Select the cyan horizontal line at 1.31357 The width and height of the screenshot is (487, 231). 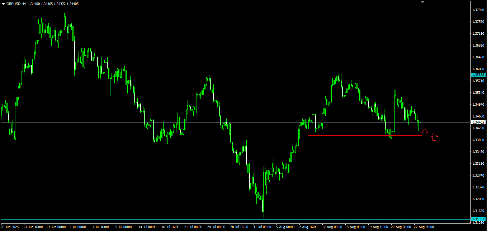235,219
